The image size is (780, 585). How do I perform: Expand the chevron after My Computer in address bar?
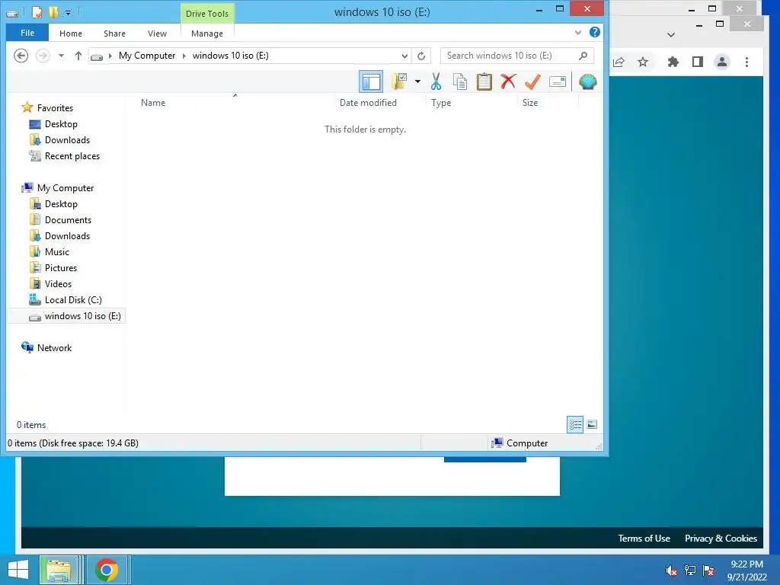184,56
